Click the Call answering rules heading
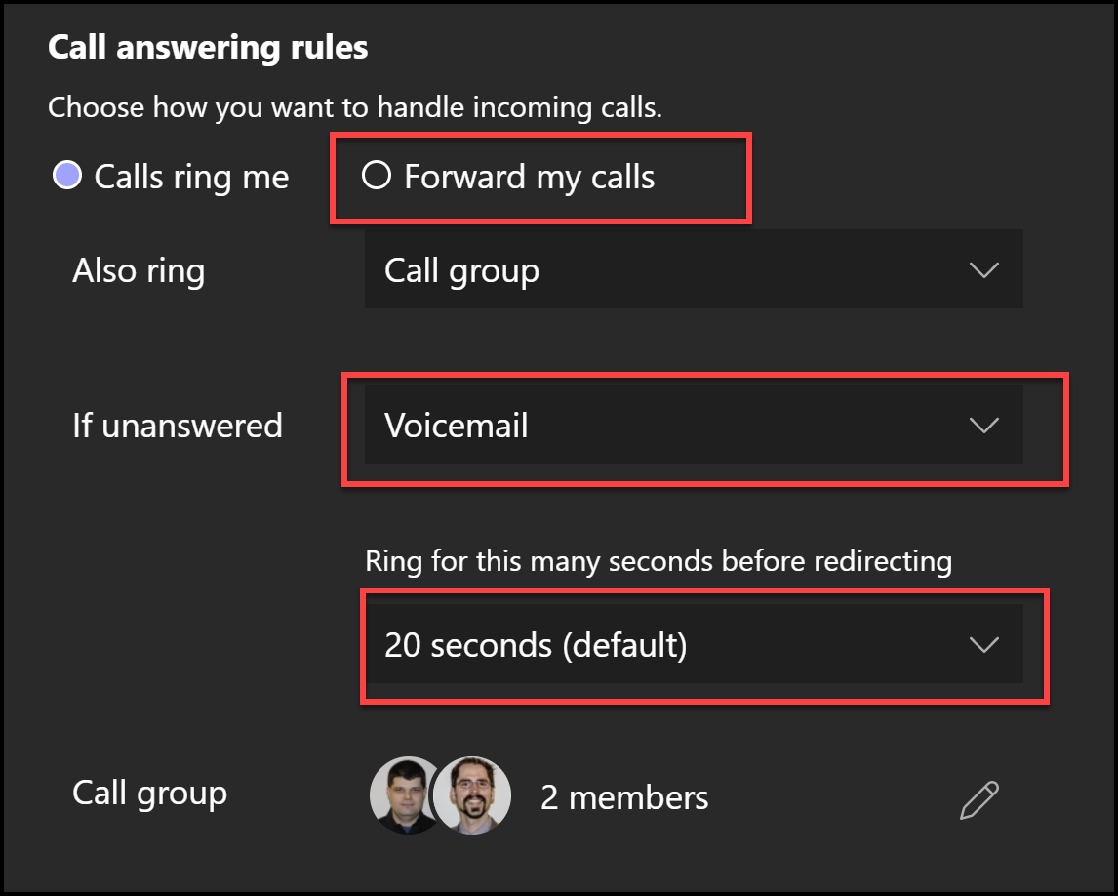 208,48
